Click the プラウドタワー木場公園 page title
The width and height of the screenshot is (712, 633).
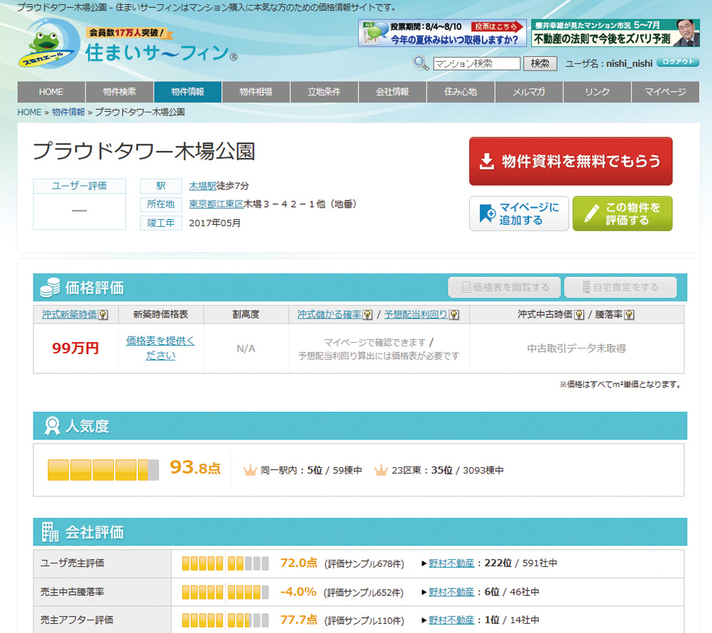[x=144, y=151]
